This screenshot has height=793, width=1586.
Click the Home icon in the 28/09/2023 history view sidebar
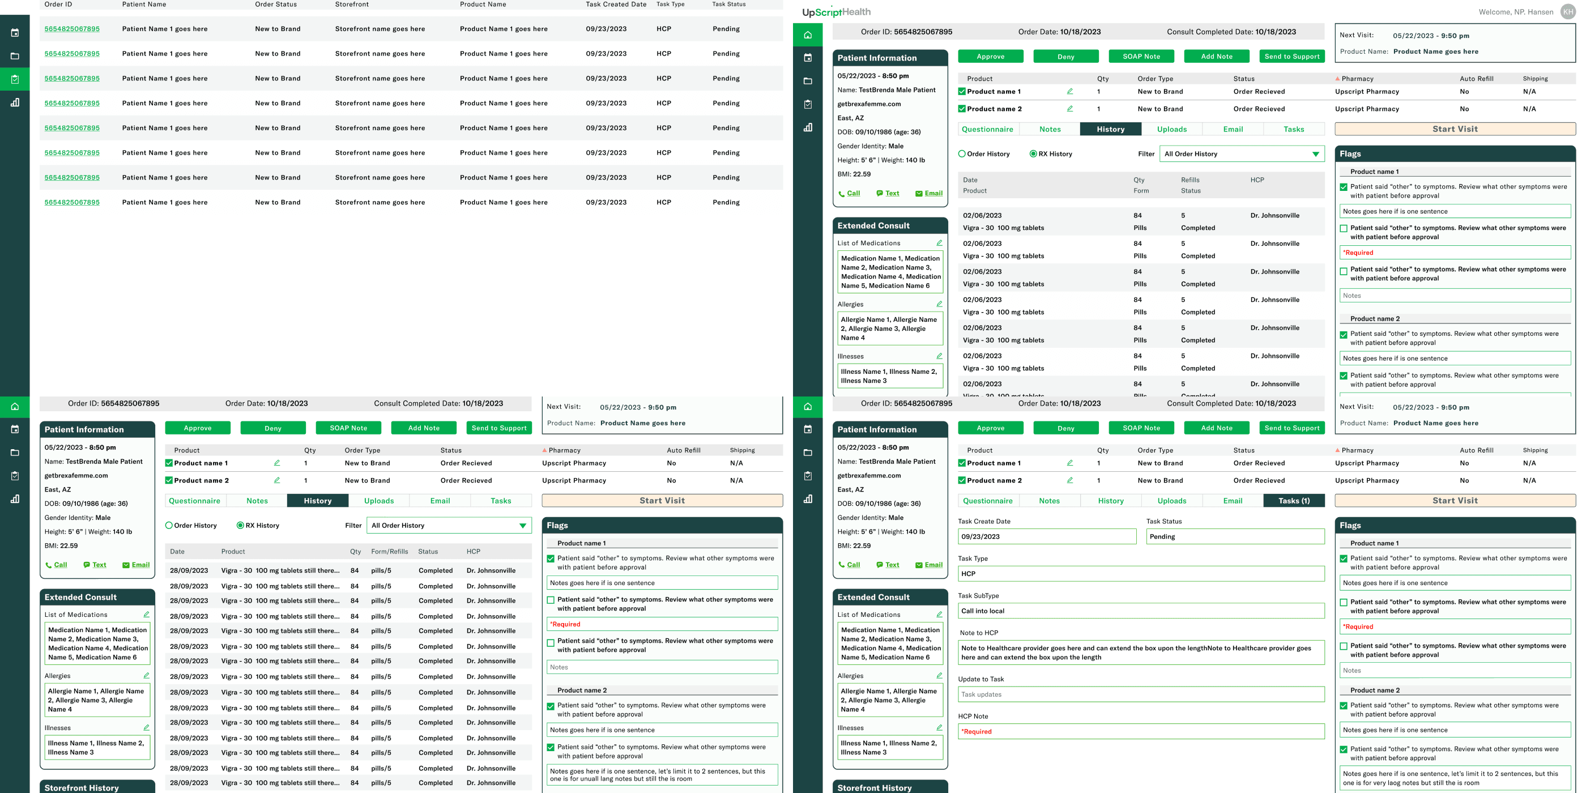coord(15,406)
